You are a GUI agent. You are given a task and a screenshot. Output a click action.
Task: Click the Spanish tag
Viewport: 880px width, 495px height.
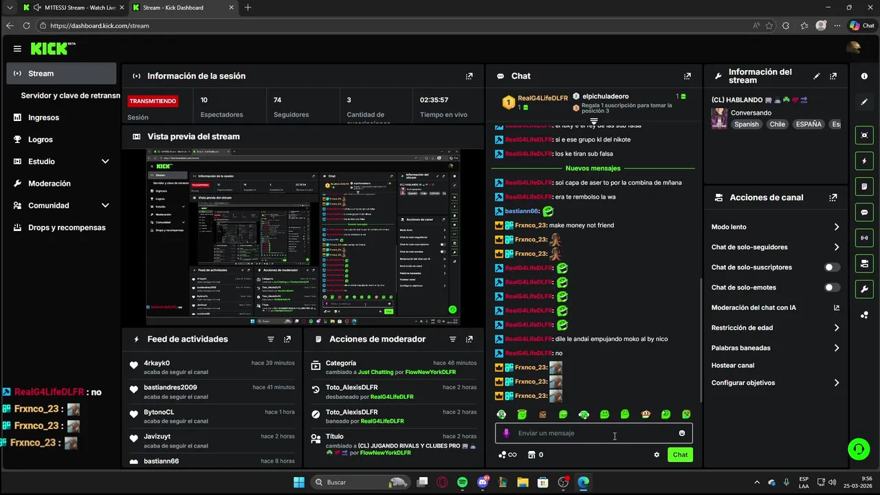pyautogui.click(x=747, y=124)
